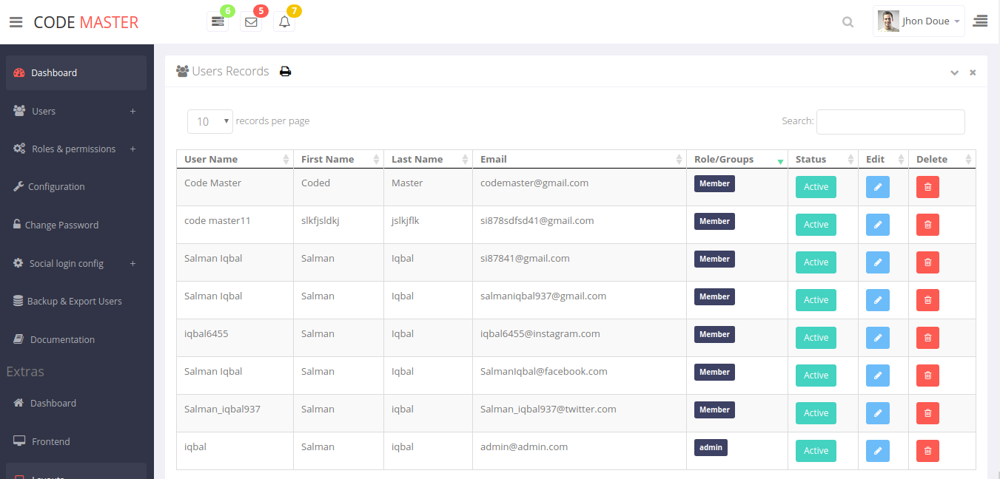Click the hamburger menu icon beside Code Master

tap(16, 22)
